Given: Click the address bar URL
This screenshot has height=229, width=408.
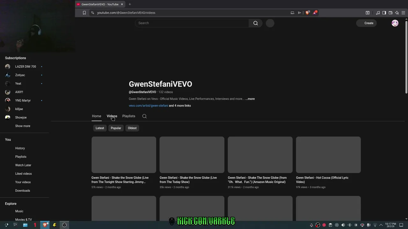Looking at the screenshot, I should pyautogui.click(x=126, y=13).
